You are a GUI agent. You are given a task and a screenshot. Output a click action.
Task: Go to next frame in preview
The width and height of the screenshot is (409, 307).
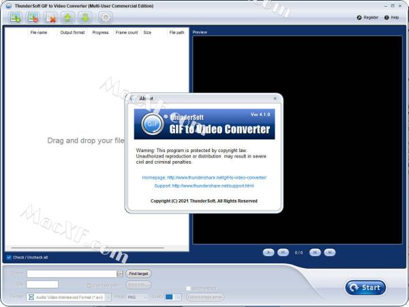point(329,252)
